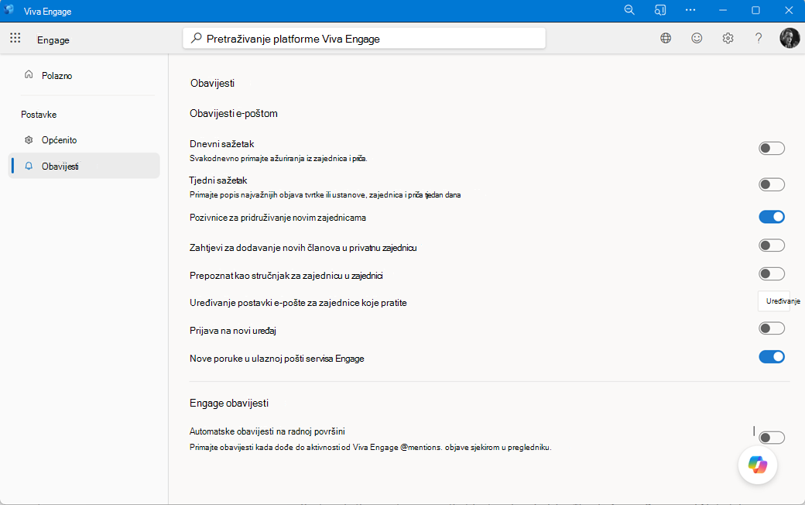Click the Prijava na novi uređaj label
This screenshot has height=505, width=805.
232,330
